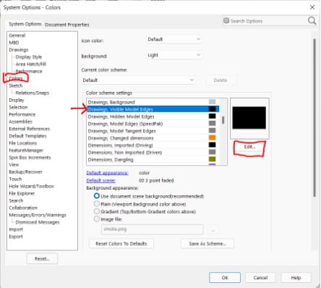Image resolution: width=321 pixels, height=288 pixels.
Task: Select Collaboration tree item
Action: (x=23, y=208)
